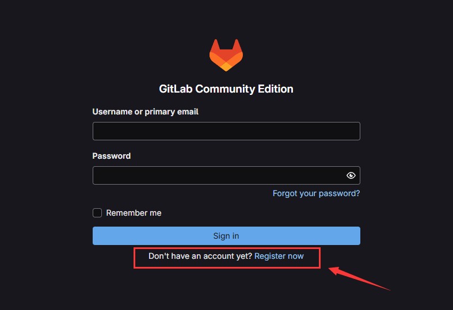Reveal password using the eye icon
Viewport: 453px width, 310px height.
click(x=351, y=175)
